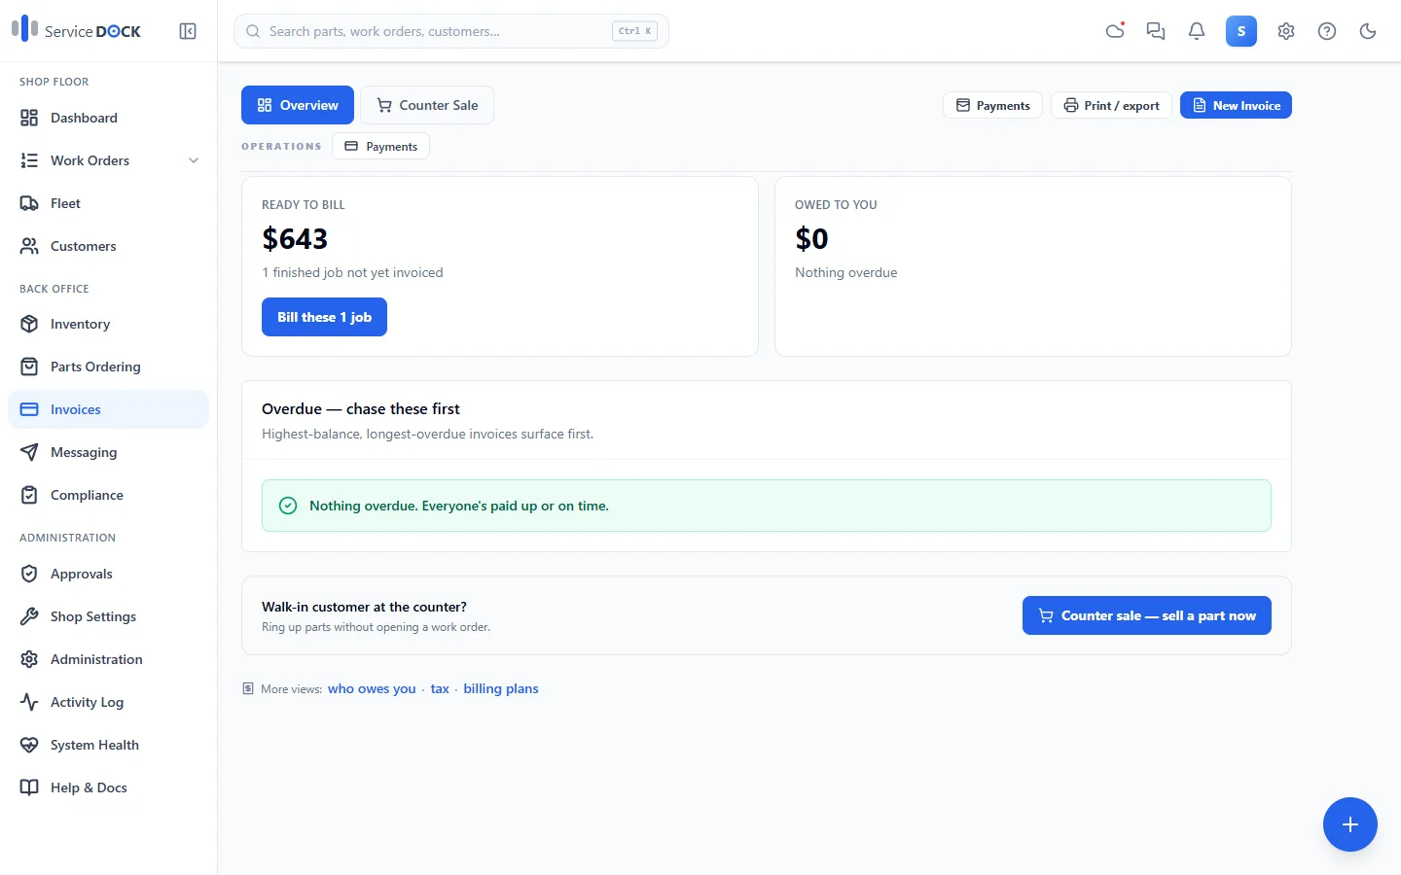Create a New Invoice
1401x875 pixels.
(x=1236, y=105)
